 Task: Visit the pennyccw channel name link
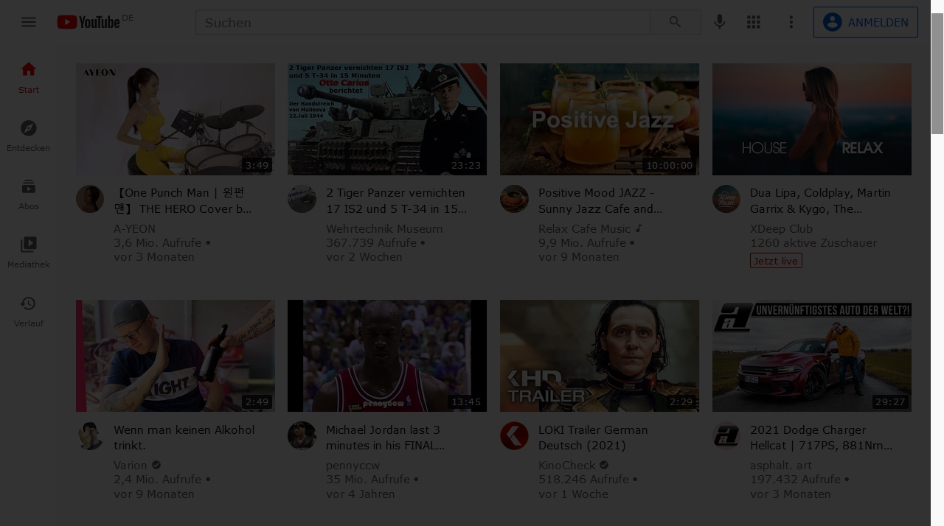pyautogui.click(x=353, y=466)
